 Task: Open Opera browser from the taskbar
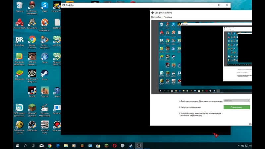114,146
